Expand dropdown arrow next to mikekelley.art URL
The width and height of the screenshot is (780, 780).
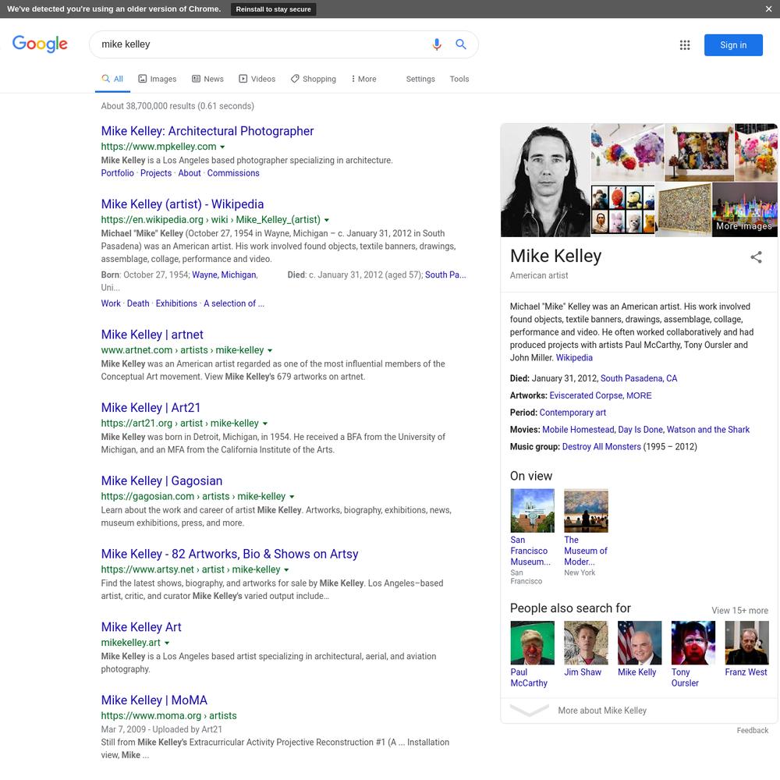coord(167,643)
